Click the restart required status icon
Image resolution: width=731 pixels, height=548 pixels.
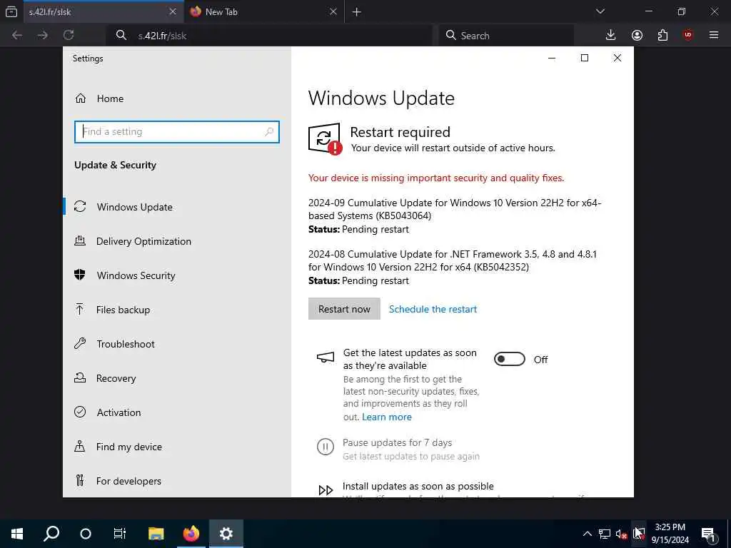click(325, 138)
